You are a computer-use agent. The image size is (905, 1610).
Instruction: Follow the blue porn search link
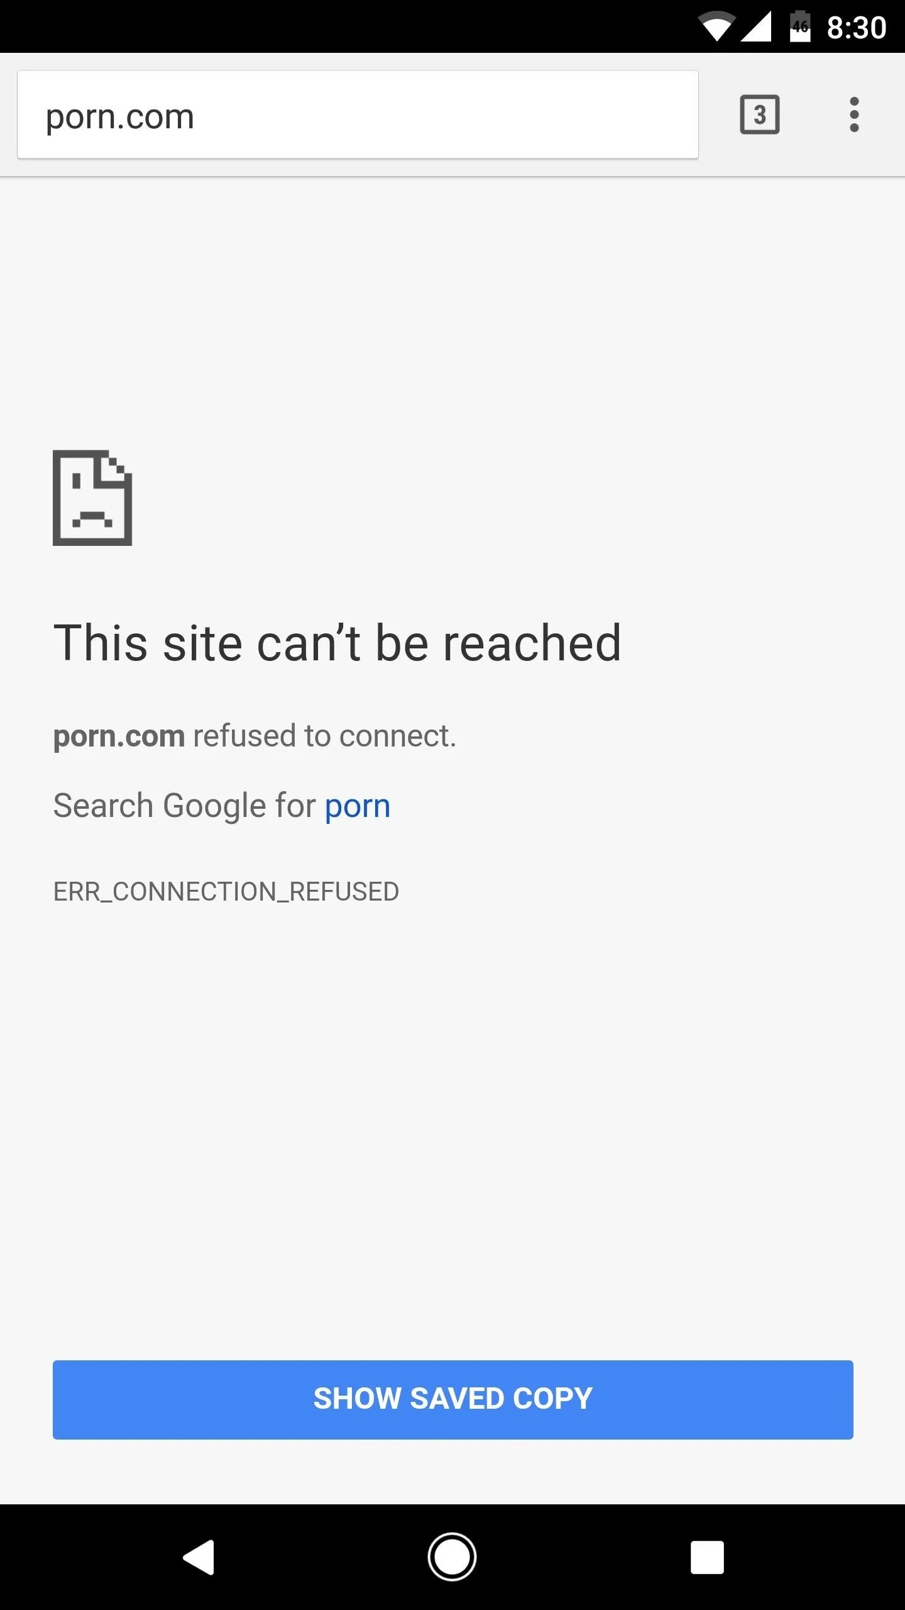[358, 806]
